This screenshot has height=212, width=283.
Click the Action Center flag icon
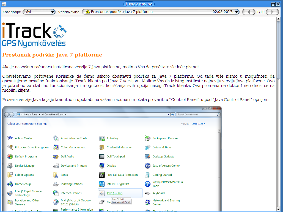10,138
